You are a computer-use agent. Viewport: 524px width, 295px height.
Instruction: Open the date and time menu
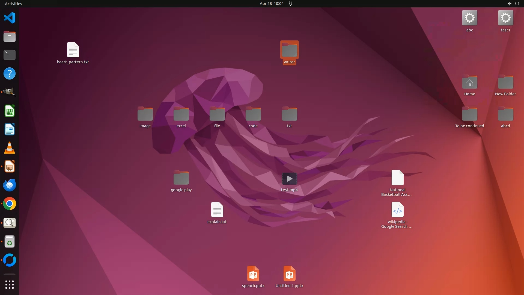point(271,4)
